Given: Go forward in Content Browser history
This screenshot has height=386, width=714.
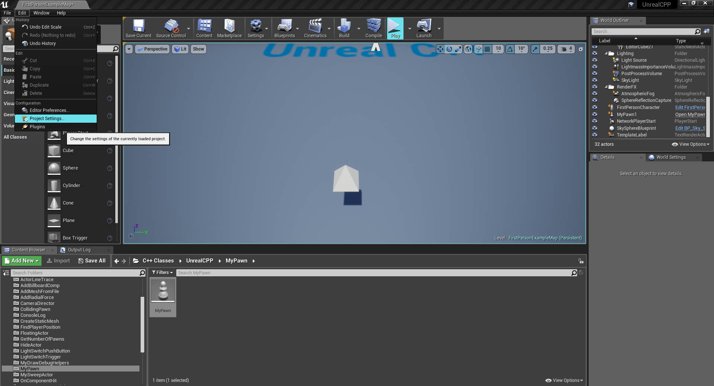Looking at the screenshot, I should pos(124,261).
